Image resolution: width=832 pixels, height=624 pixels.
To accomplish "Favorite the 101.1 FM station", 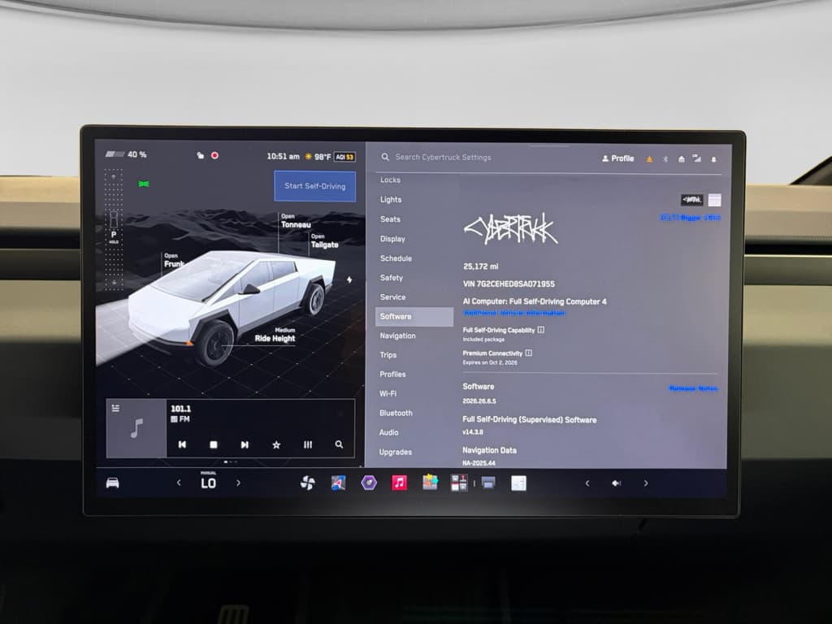I will [x=276, y=444].
